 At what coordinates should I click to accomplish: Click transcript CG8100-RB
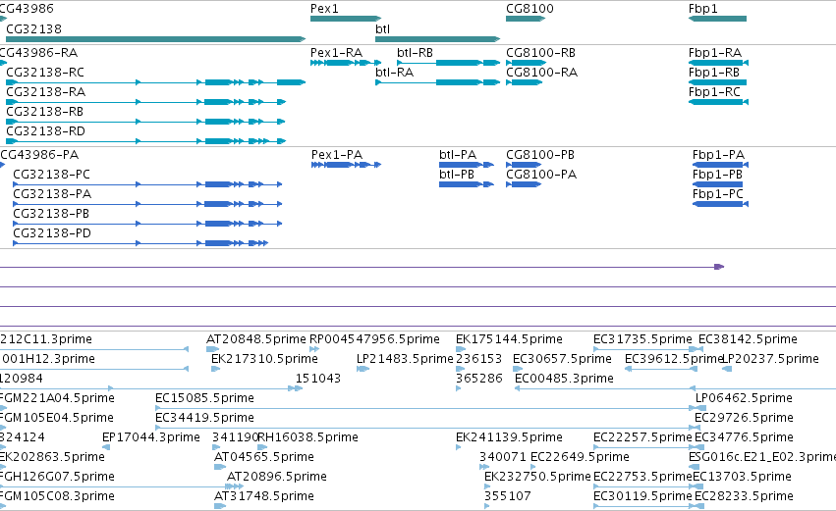click(x=540, y=52)
